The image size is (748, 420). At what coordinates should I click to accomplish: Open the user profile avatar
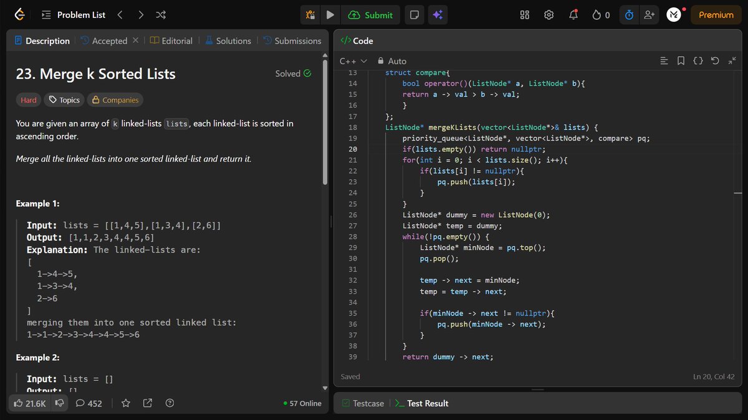coord(674,15)
